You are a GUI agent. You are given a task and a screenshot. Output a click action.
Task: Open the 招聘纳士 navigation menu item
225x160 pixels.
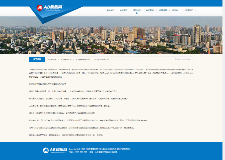(x=176, y=10)
